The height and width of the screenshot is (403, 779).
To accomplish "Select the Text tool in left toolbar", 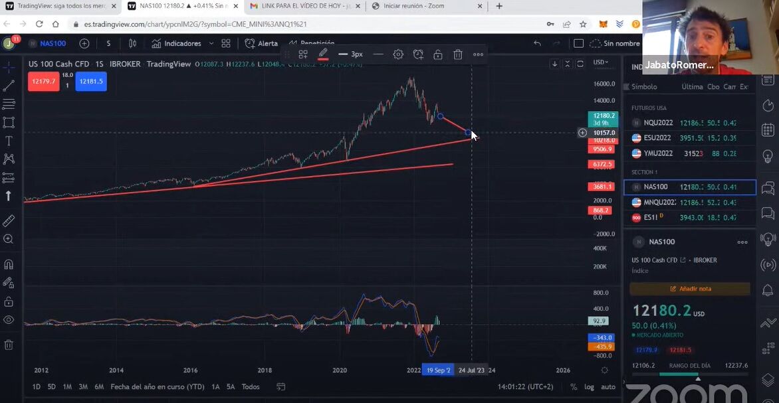I will pos(9,141).
